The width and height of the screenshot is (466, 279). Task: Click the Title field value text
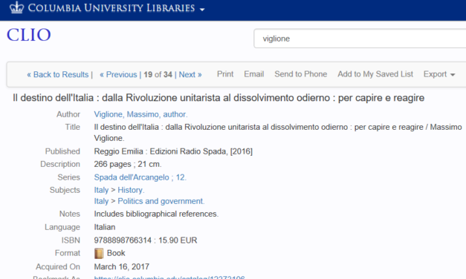pos(278,133)
